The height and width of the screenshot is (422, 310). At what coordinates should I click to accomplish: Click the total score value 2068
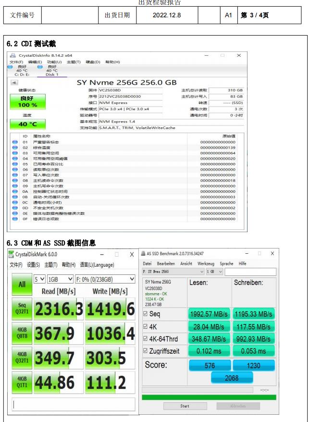(232, 378)
